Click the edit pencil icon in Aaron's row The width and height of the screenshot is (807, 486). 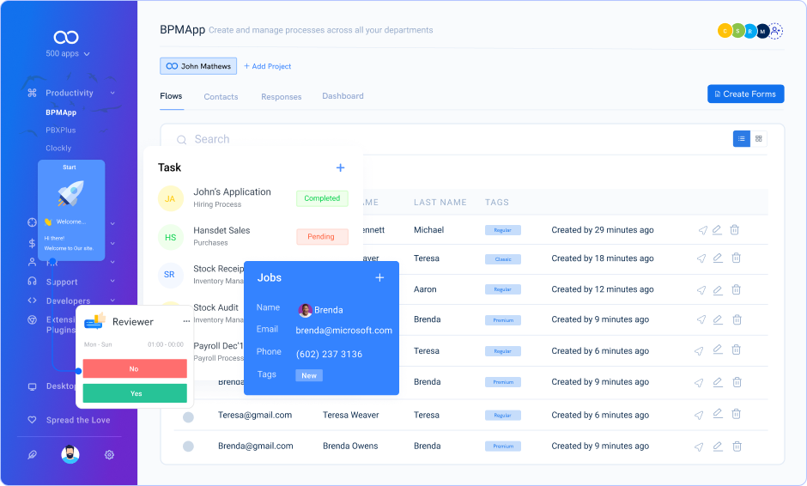pos(718,289)
